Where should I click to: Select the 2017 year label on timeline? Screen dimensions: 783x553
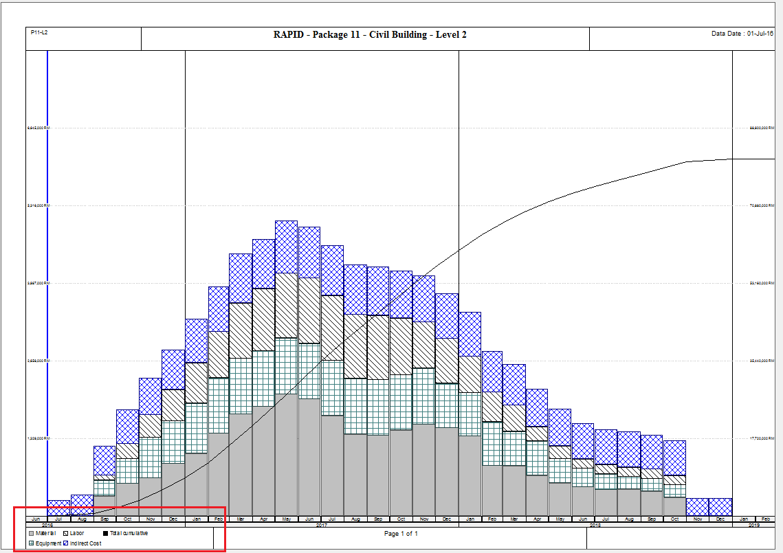click(321, 525)
